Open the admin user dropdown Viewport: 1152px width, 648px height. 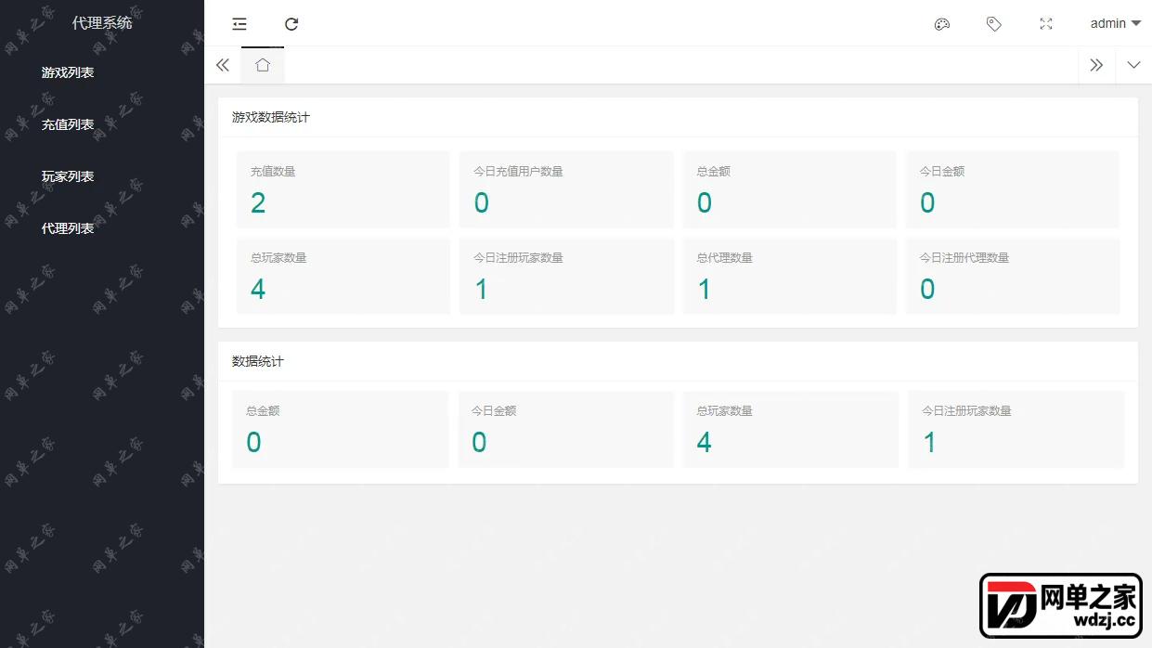[x=1115, y=23]
